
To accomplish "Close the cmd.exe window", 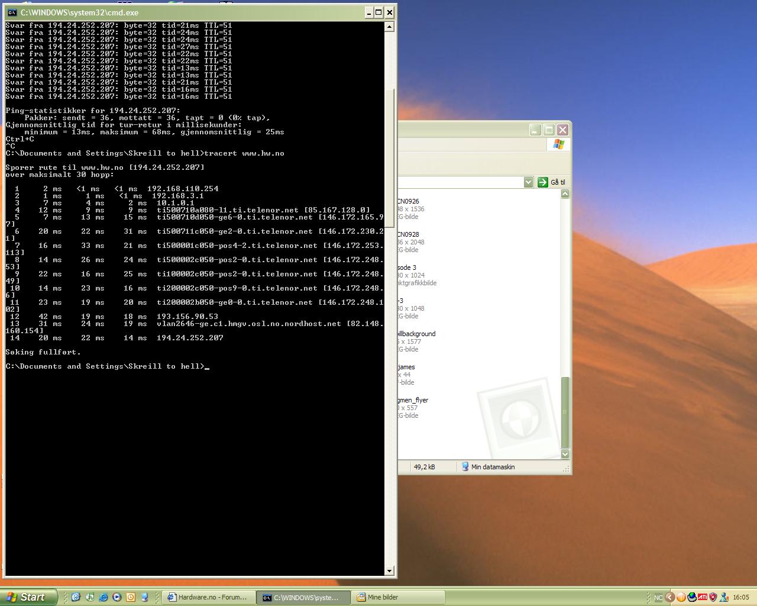I will [390, 12].
